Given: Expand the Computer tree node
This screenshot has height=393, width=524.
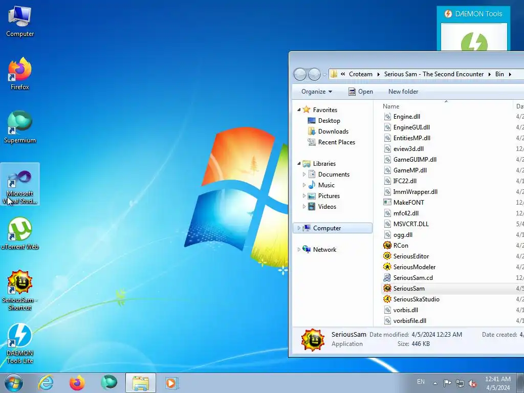Looking at the screenshot, I should click(x=299, y=228).
